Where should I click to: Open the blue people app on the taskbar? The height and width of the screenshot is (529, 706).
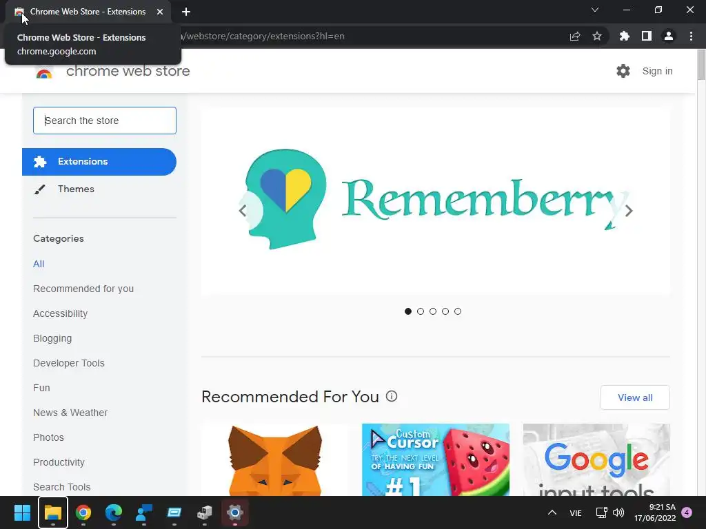pos(144,512)
